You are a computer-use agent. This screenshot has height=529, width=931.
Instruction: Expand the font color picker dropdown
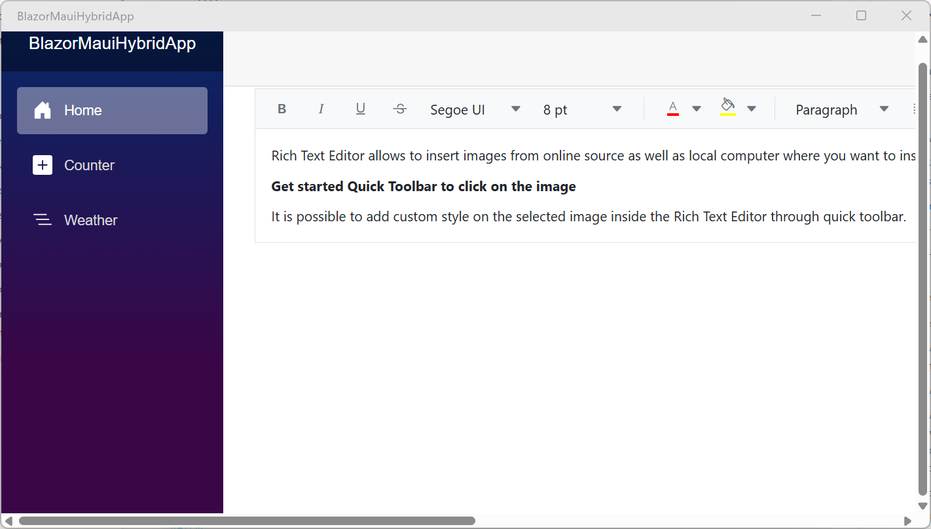[696, 109]
